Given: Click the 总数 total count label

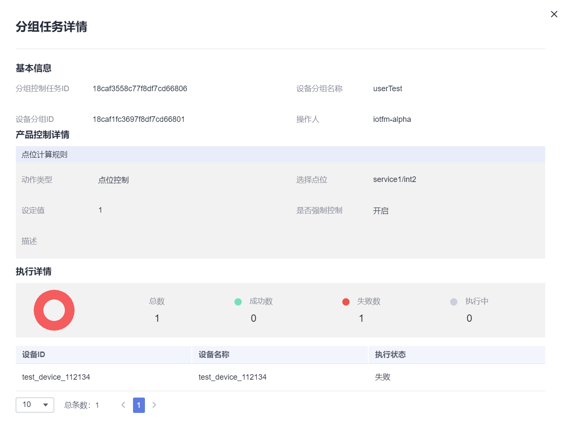Looking at the screenshot, I should (157, 301).
